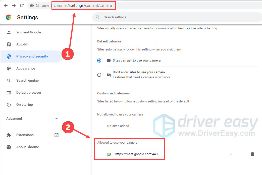Select 'Sites can ask to use your camera'
This screenshot has height=175, width=262.
click(x=99, y=61)
